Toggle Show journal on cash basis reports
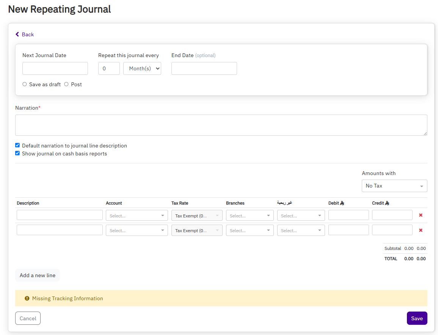The width and height of the screenshot is (438, 335). click(17, 154)
